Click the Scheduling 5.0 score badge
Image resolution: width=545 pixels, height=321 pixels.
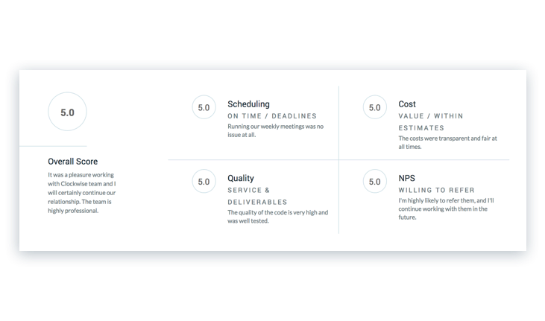click(x=204, y=107)
